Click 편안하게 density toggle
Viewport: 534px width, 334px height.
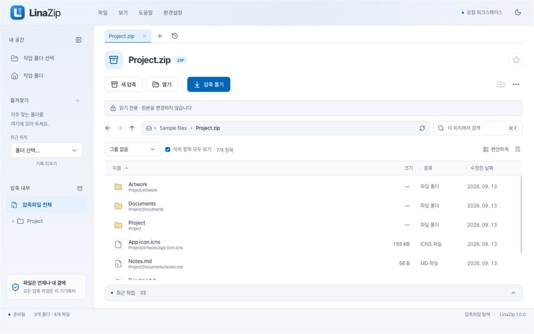495,149
